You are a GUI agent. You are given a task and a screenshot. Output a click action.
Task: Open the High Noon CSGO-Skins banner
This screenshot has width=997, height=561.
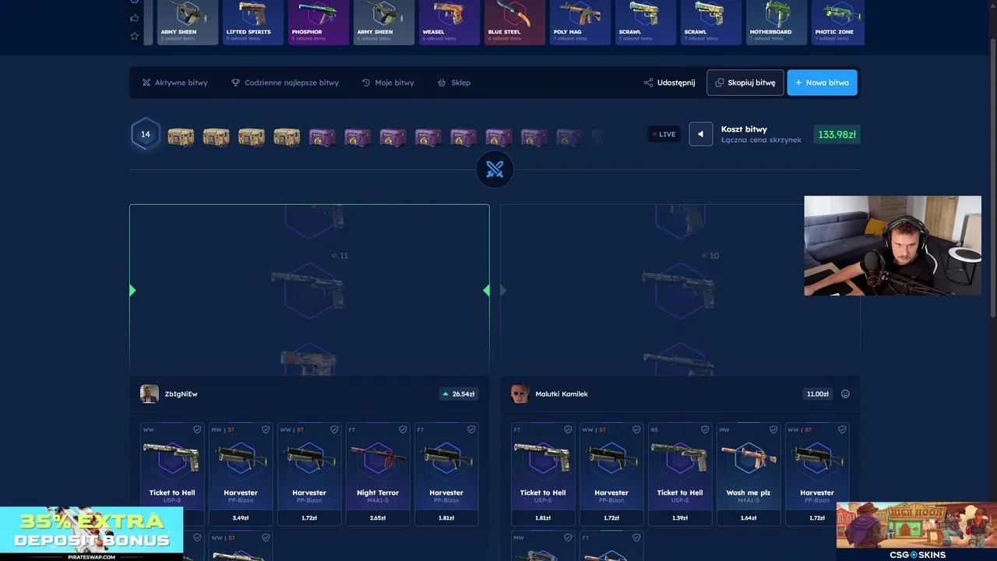tap(917, 531)
